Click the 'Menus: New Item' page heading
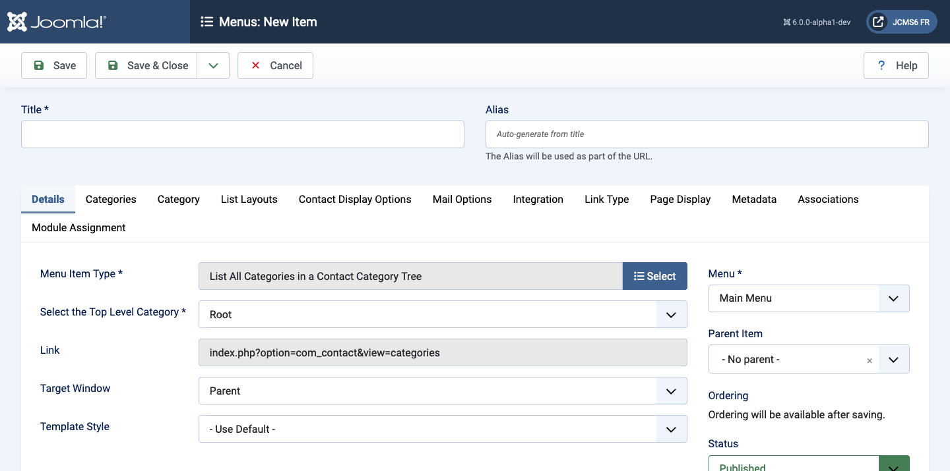The width and height of the screenshot is (950, 471). pos(268,22)
